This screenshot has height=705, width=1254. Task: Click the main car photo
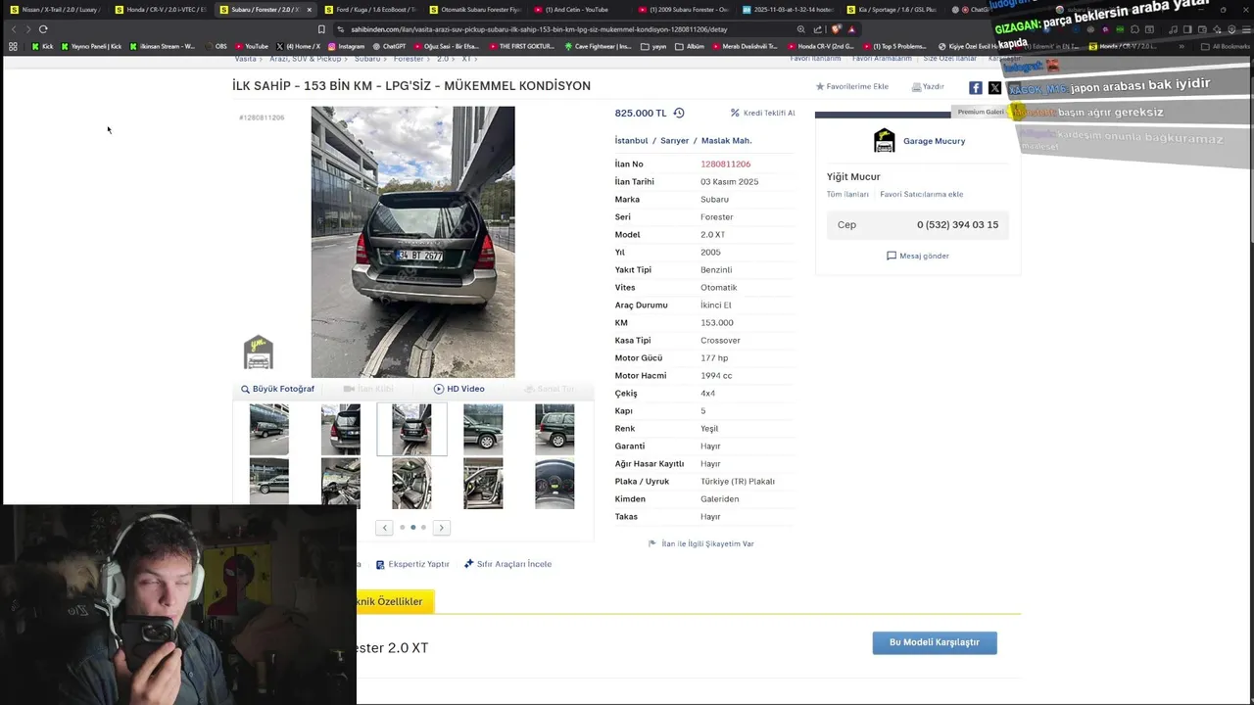[412, 242]
